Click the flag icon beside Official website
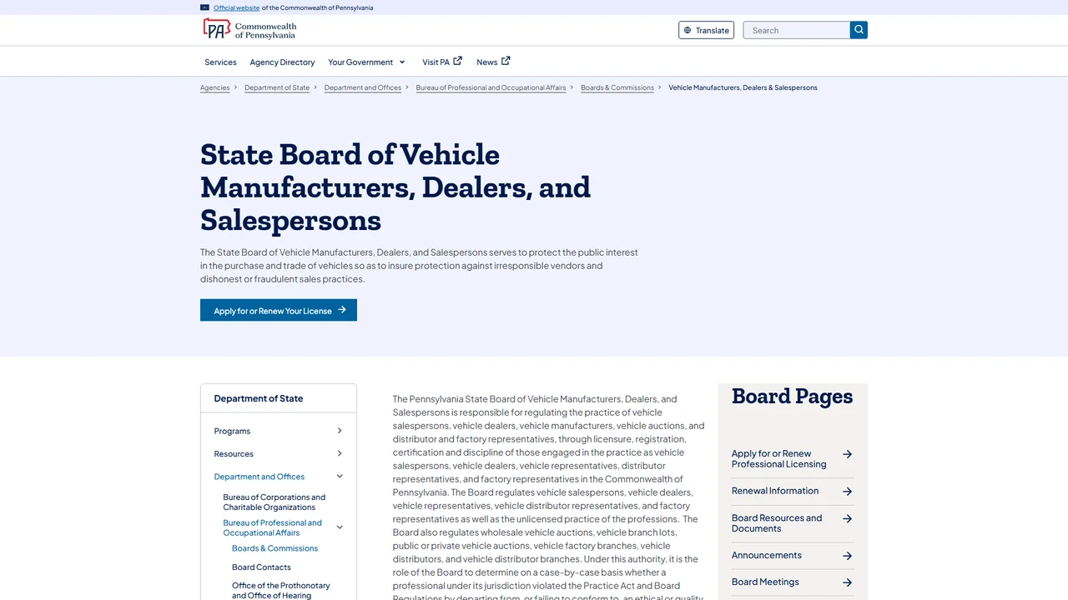This screenshot has width=1068, height=600. [x=204, y=7]
